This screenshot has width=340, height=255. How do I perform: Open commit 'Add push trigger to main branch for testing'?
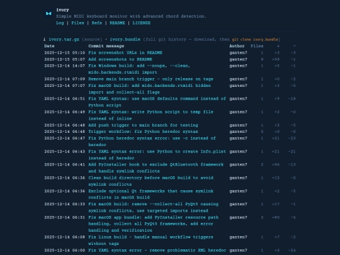143,125
